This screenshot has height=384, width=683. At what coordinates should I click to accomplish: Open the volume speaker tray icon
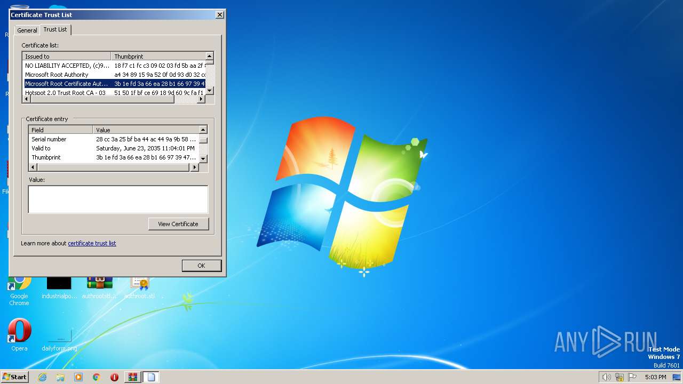[606, 377]
